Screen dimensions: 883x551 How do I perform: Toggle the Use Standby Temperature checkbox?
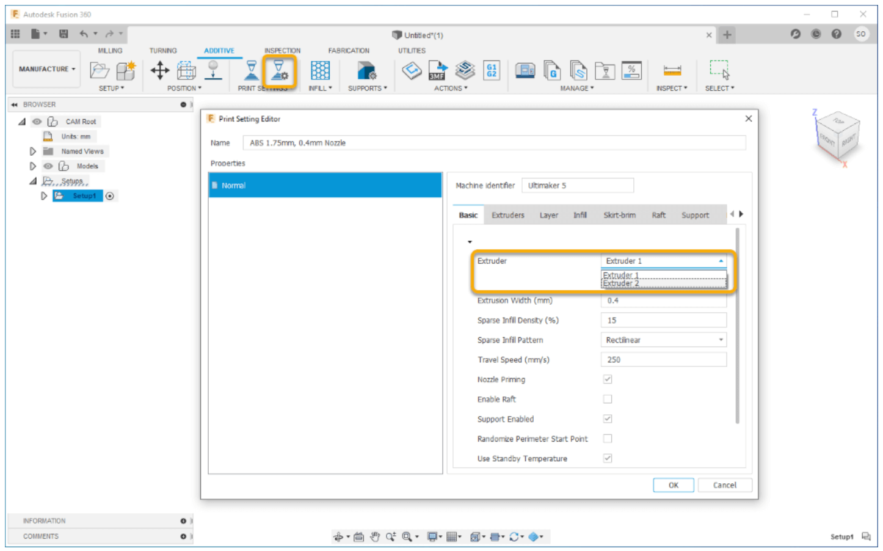pos(608,458)
